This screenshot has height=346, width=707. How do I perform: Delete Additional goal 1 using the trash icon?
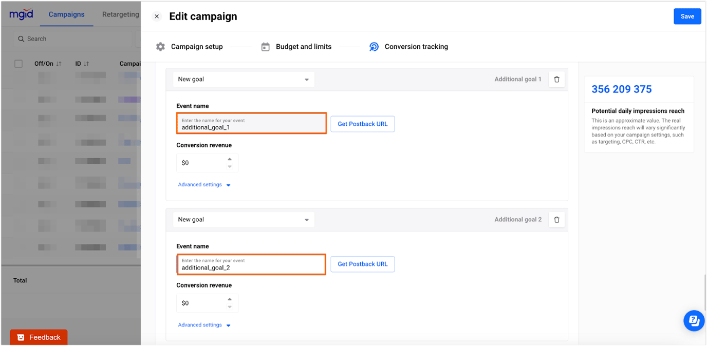[x=556, y=79]
